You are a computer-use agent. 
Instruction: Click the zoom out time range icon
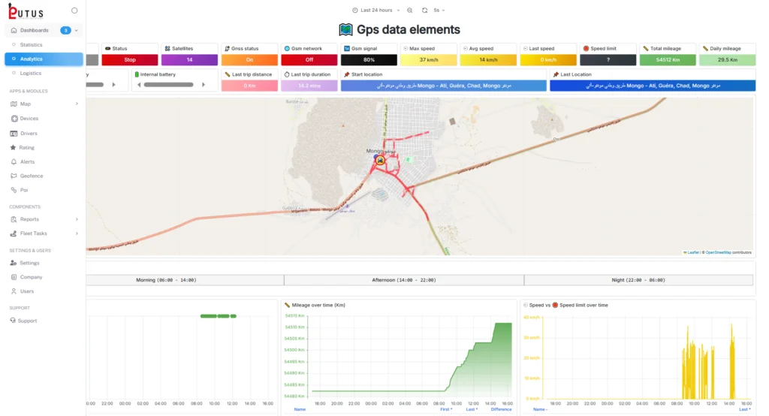tap(409, 11)
